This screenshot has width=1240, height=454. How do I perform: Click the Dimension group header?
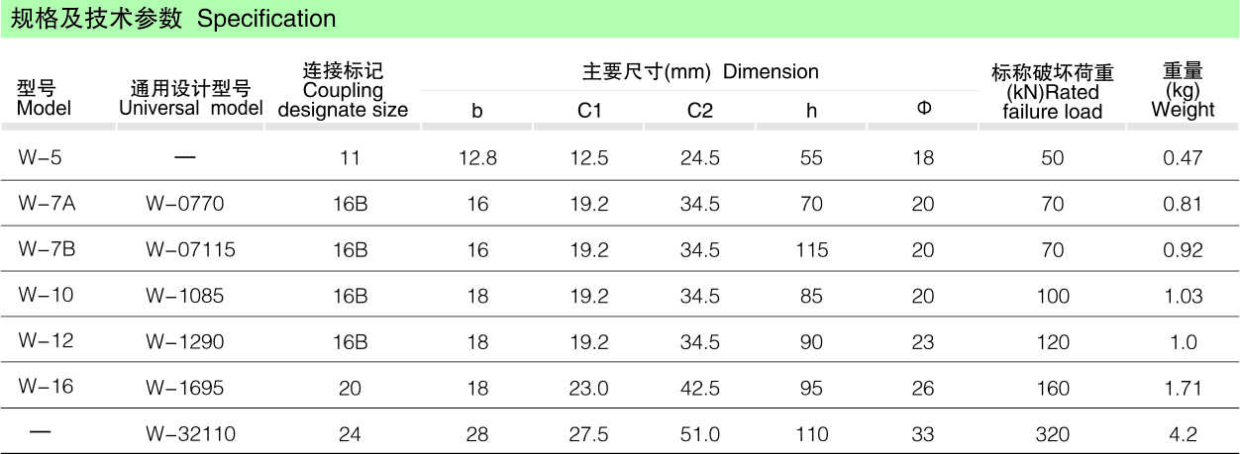click(x=699, y=71)
